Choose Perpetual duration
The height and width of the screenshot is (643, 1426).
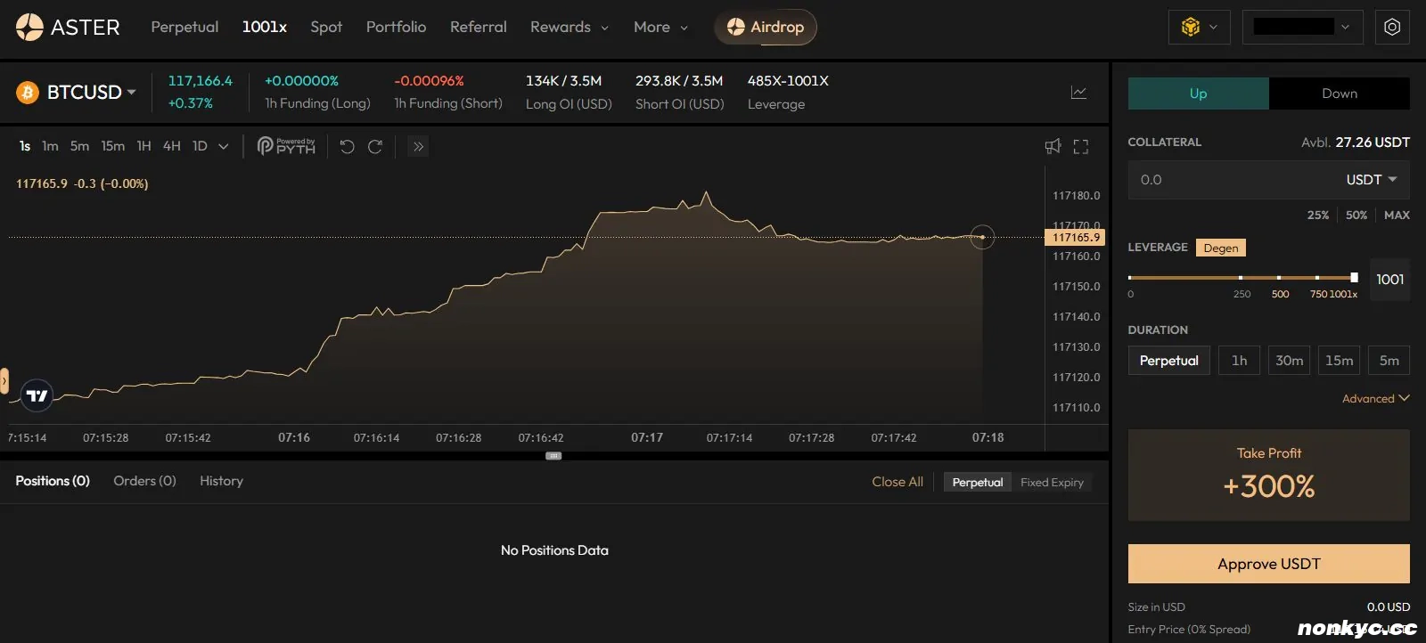pyautogui.click(x=1169, y=361)
